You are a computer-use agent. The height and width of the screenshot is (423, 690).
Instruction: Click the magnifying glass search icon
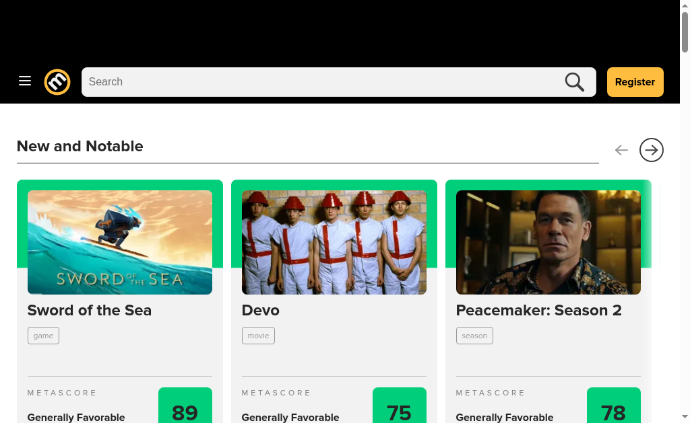(574, 82)
